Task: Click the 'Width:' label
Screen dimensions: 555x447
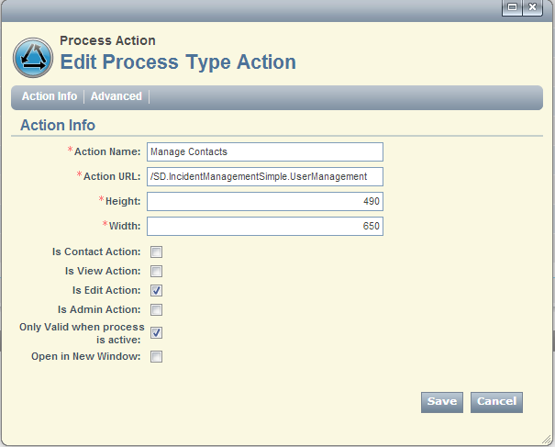Action: click(125, 226)
